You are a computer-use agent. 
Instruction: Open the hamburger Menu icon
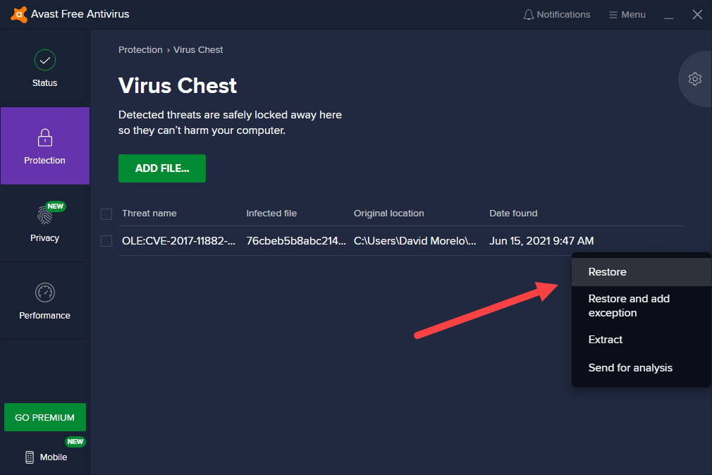613,15
